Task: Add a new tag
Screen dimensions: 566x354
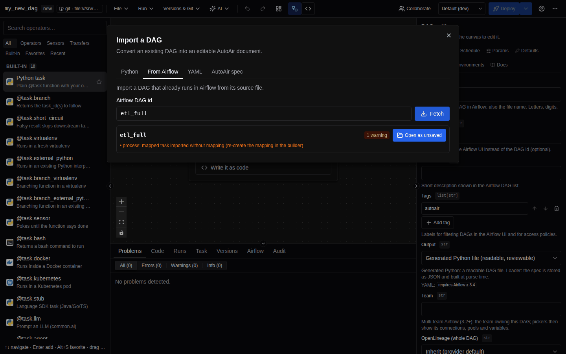Action: [x=438, y=223]
